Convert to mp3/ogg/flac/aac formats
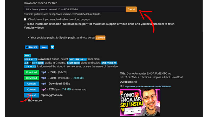The height and width of the screenshot is (117, 208). [31, 95]
